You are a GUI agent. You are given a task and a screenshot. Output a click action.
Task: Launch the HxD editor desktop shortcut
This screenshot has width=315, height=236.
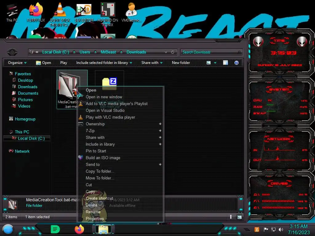[84, 13]
